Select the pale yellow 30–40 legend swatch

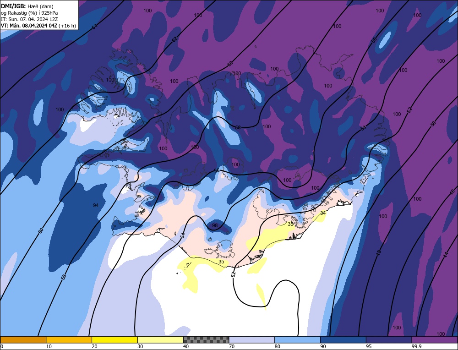[160, 339]
